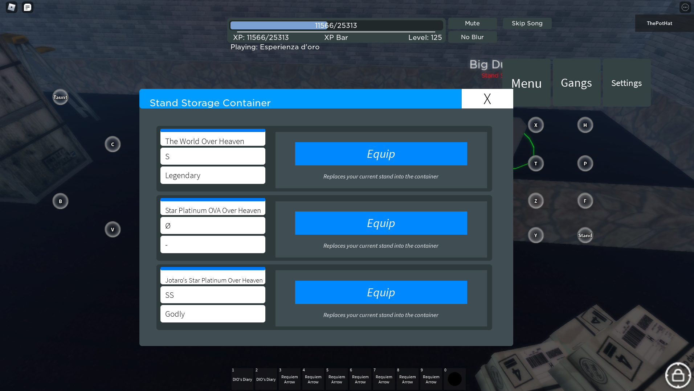
Task: Select Requiem Arrow in hotbar slot 9
Action: tap(431, 379)
